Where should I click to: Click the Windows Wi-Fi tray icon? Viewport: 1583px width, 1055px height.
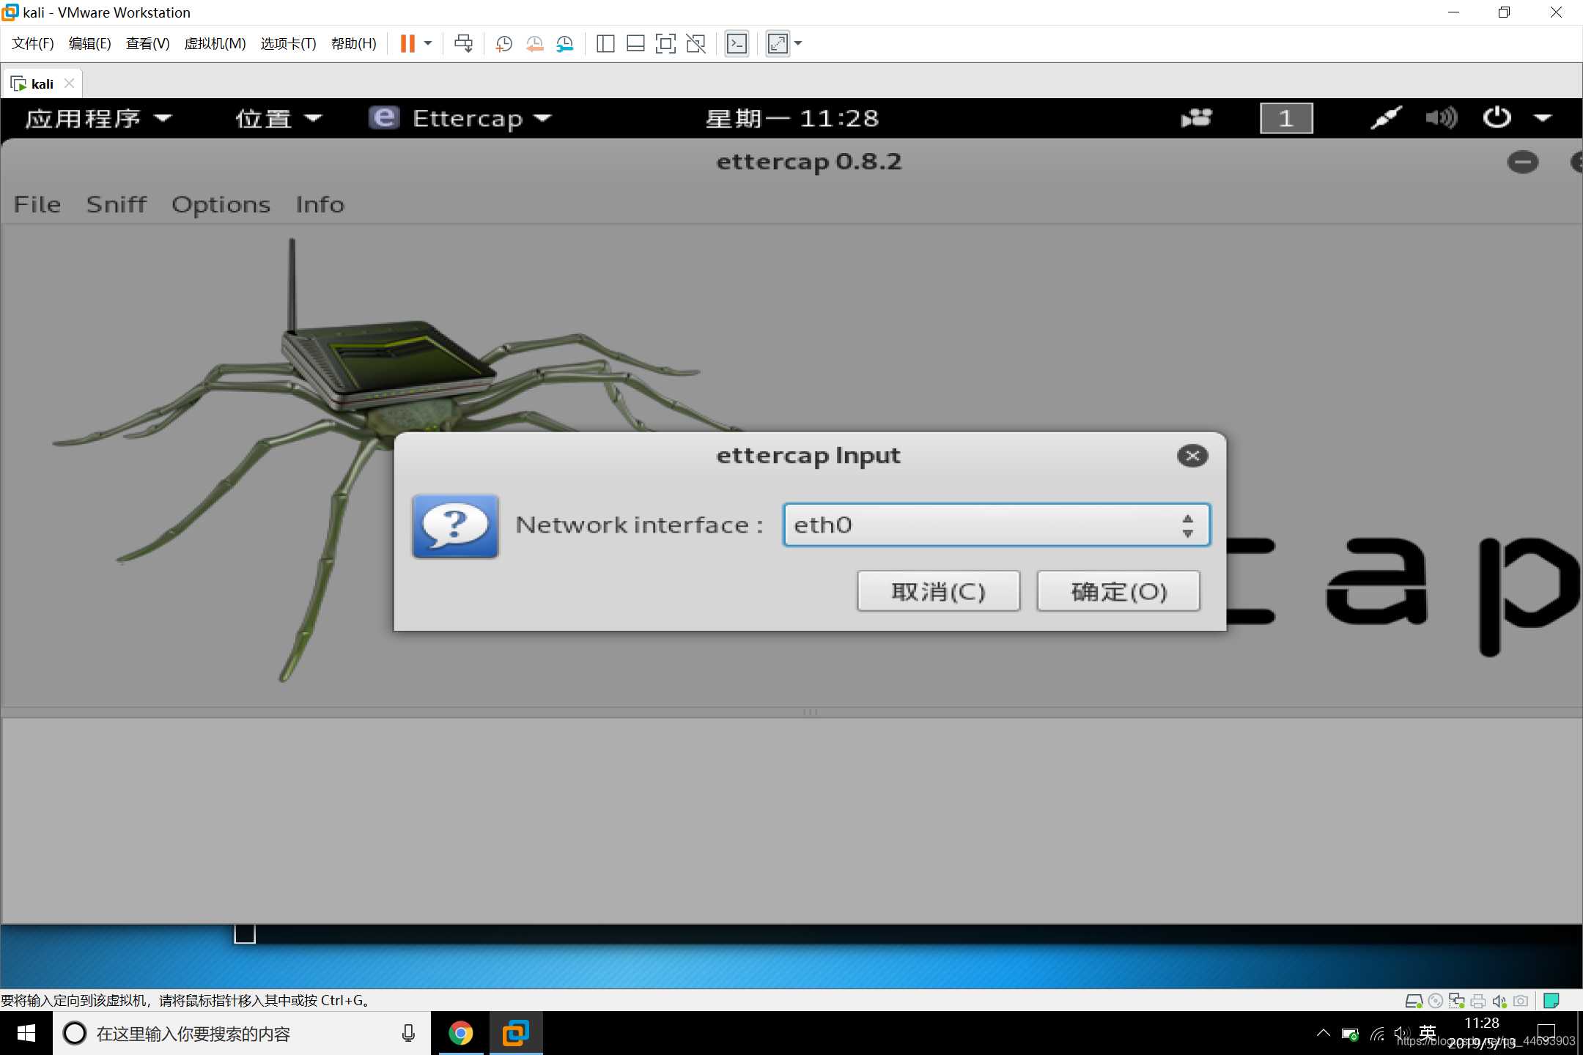1378,1034
